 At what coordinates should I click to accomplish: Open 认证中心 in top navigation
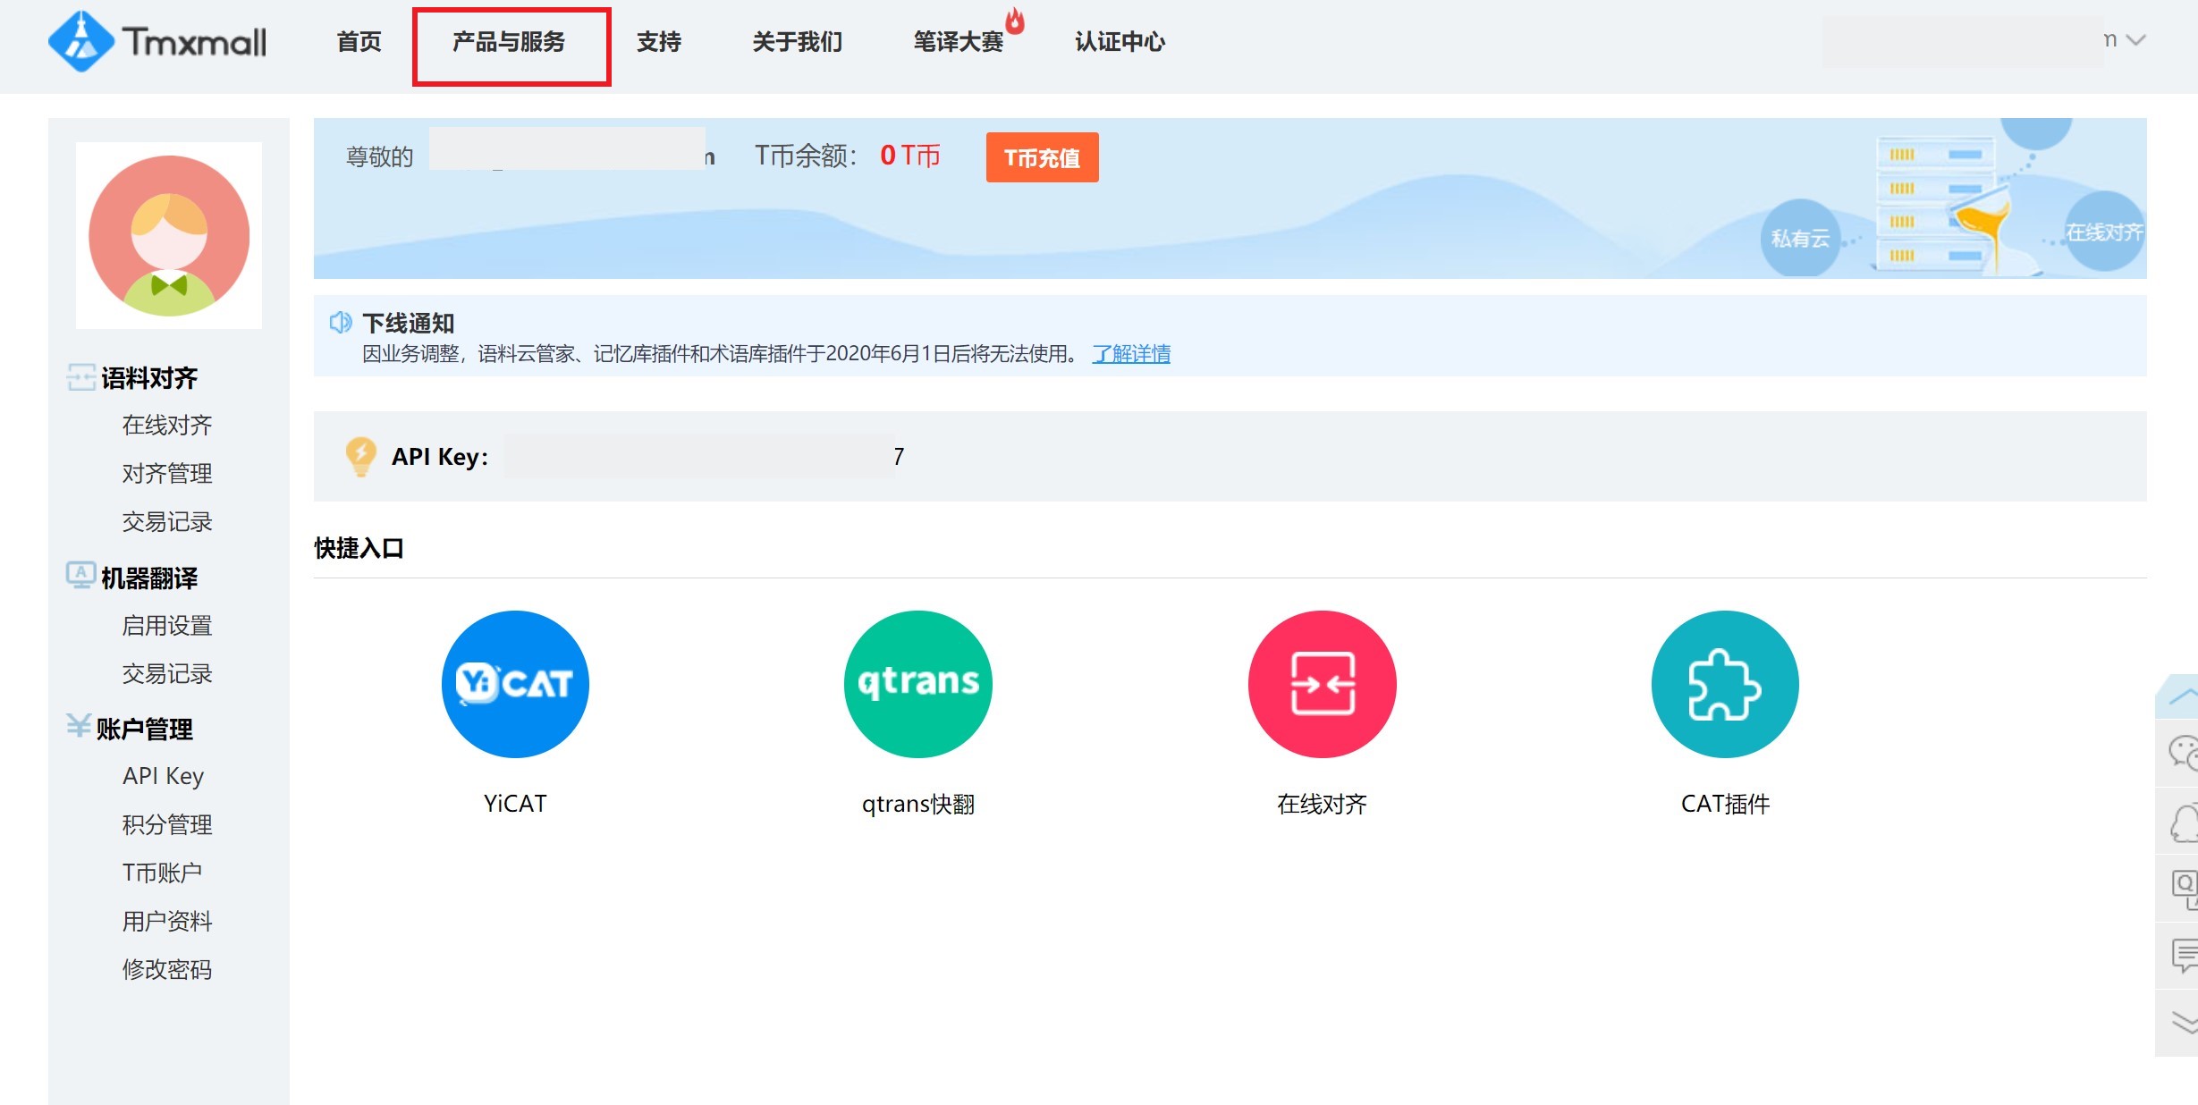1120,42
